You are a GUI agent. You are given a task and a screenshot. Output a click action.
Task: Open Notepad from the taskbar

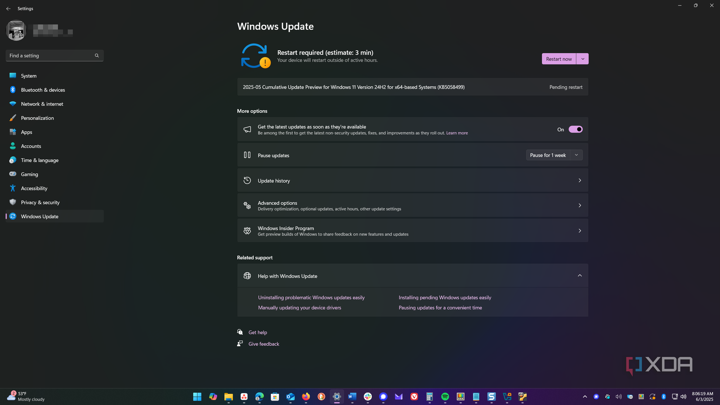(476, 396)
